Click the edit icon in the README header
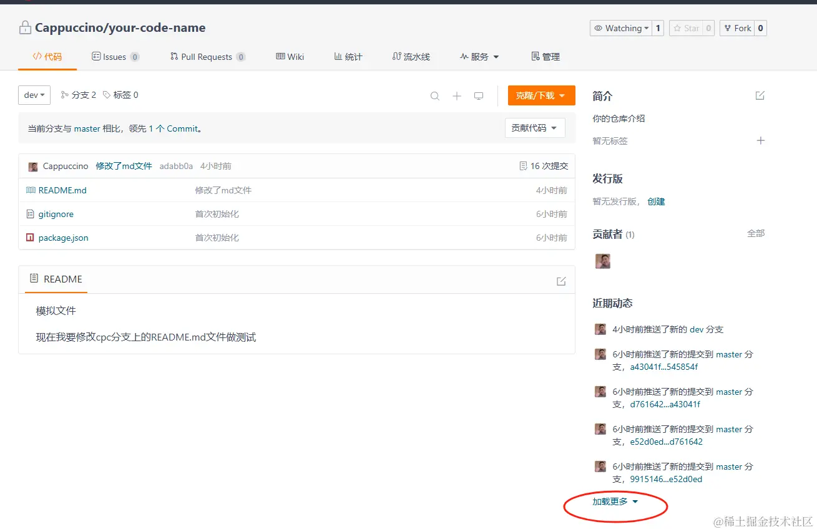This screenshot has width=817, height=532. tap(561, 281)
